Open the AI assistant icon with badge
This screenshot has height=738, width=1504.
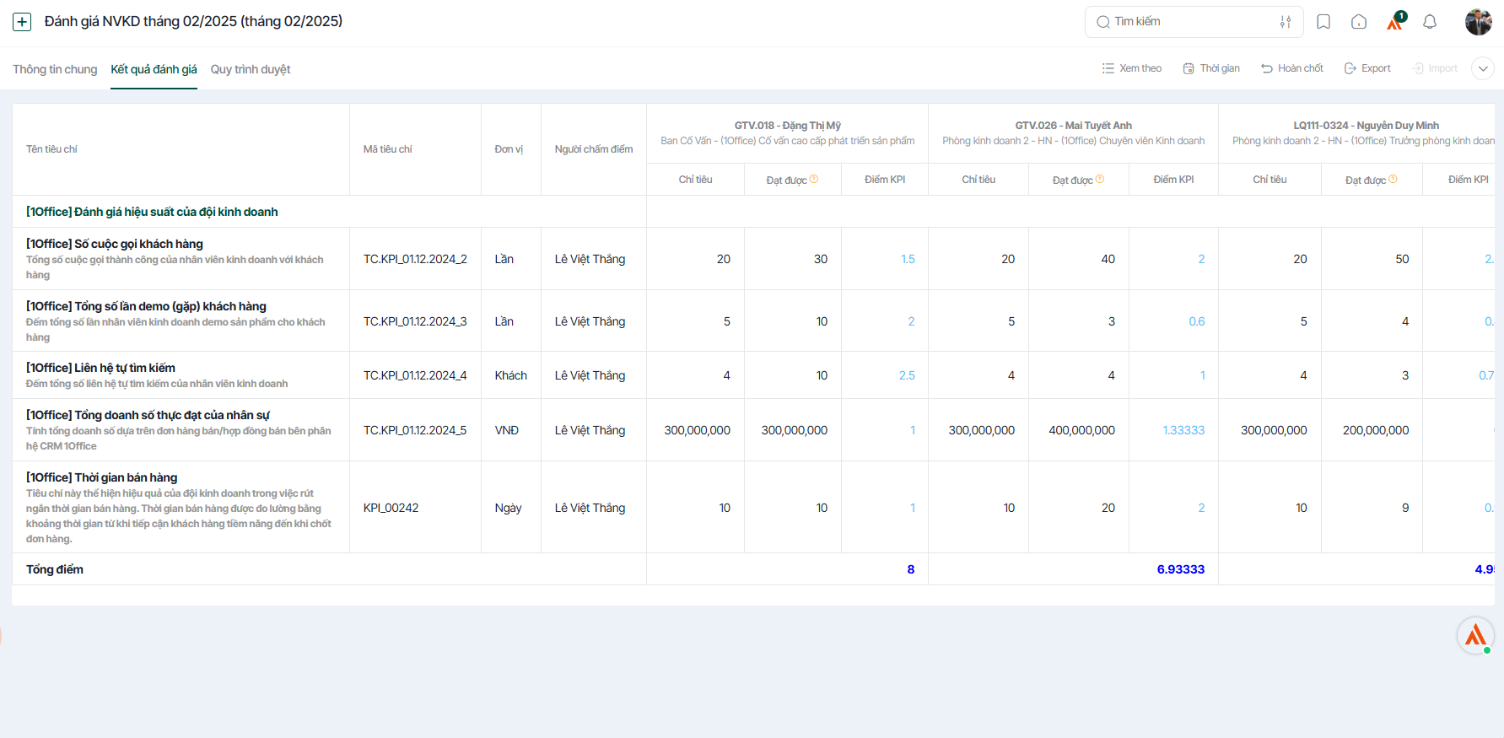coord(1395,21)
